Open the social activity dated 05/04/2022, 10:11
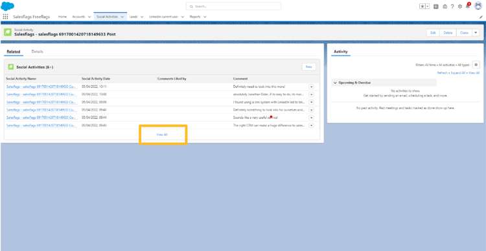The height and width of the screenshot is (251, 486). coord(41,87)
